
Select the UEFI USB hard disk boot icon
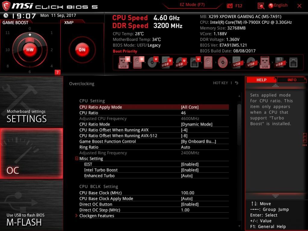(167, 62)
